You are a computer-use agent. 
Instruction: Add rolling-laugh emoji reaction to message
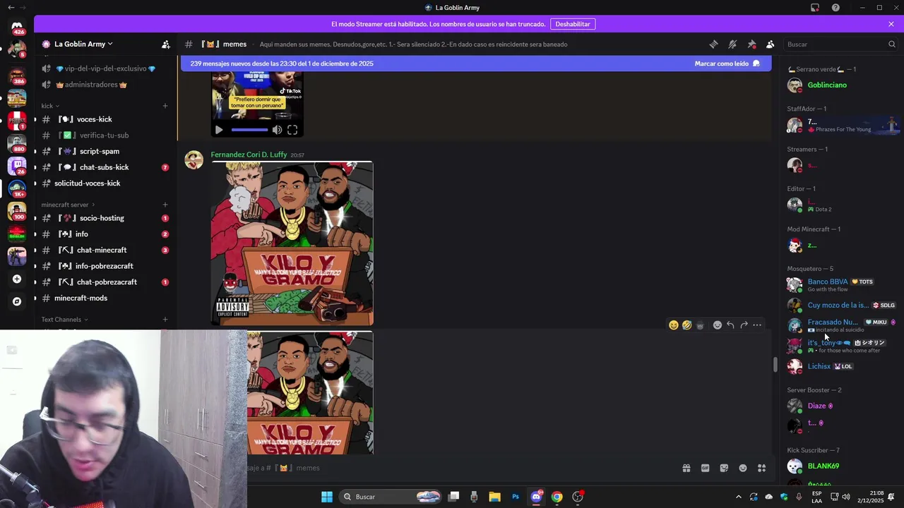(x=686, y=325)
